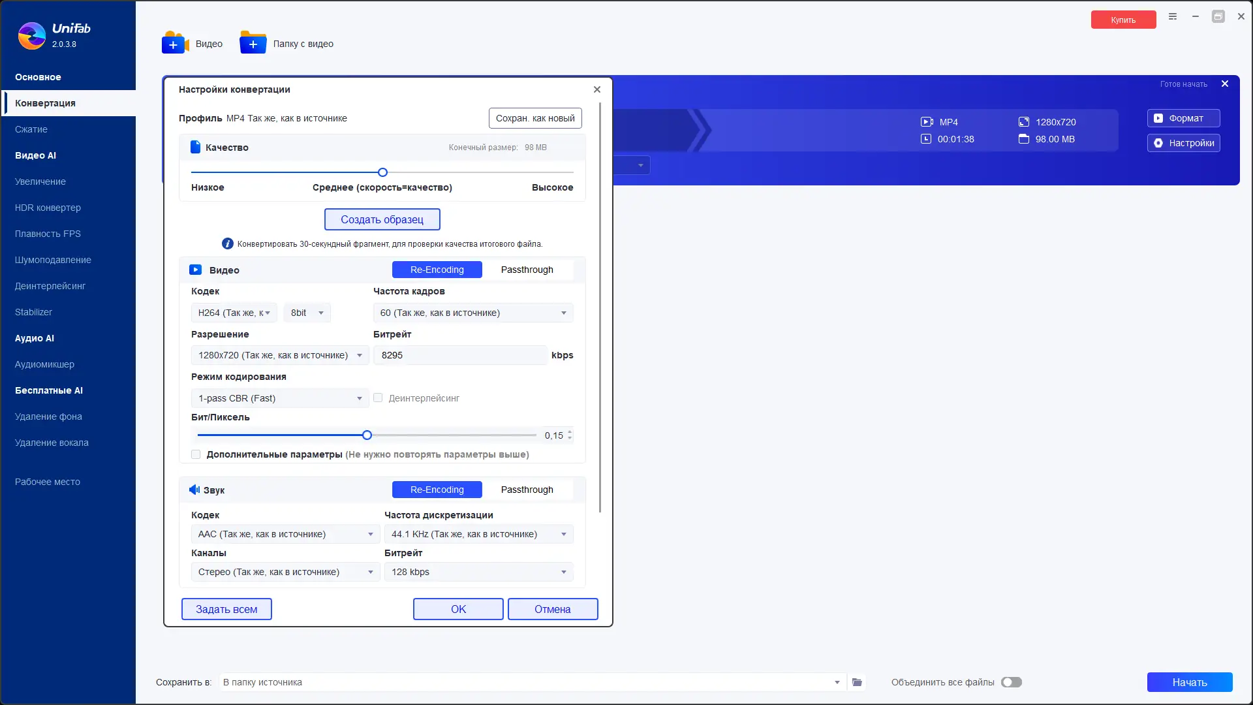Click the video bitrate input field
The height and width of the screenshot is (705, 1253).
point(460,355)
